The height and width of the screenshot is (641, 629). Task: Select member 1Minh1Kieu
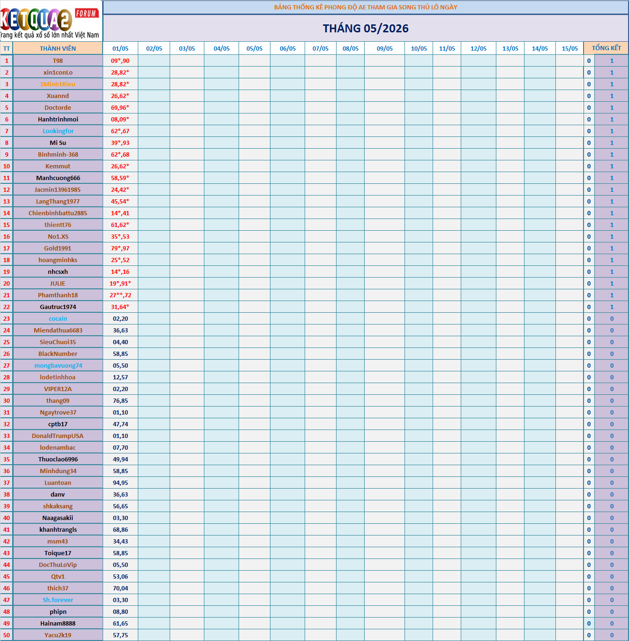[58, 84]
